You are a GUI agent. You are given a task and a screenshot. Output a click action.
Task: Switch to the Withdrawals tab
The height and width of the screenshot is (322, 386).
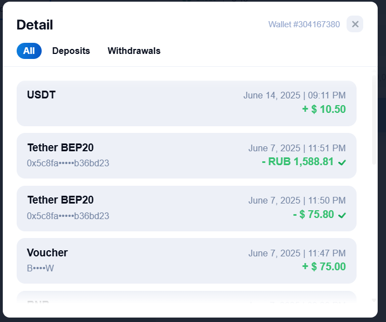(x=134, y=51)
